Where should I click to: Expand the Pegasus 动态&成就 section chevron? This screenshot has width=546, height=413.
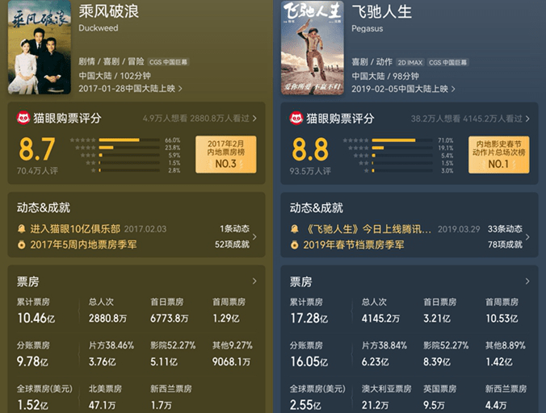pos(527,237)
